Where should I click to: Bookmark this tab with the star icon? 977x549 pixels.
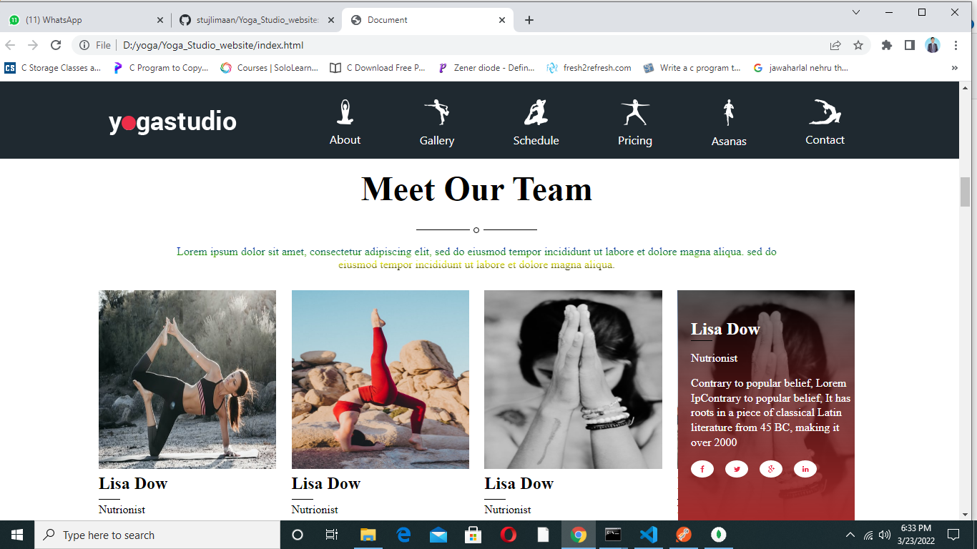(858, 45)
